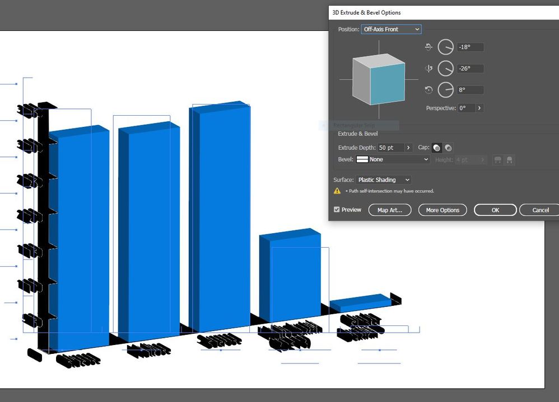Viewport: 559px width, 402px height.
Task: Select the hollow Cap Off icon
Action: [449, 148]
